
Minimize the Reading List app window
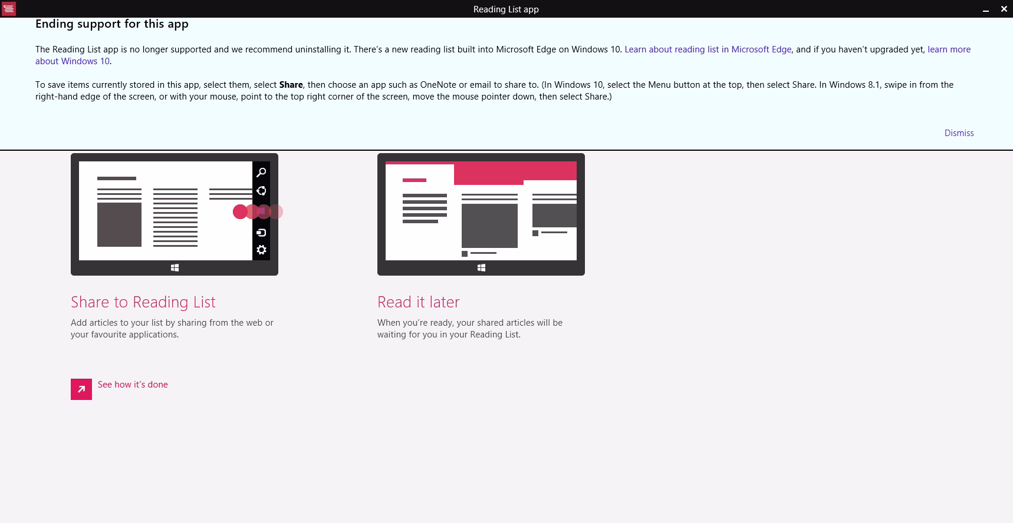coord(985,9)
